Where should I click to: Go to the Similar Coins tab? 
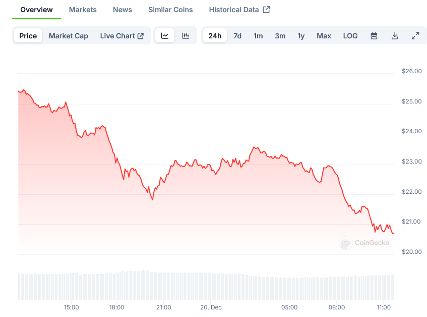tap(170, 10)
